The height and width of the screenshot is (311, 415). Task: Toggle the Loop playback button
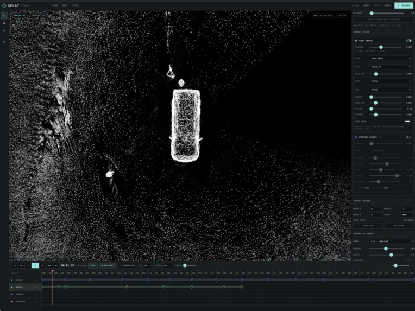click(93, 265)
